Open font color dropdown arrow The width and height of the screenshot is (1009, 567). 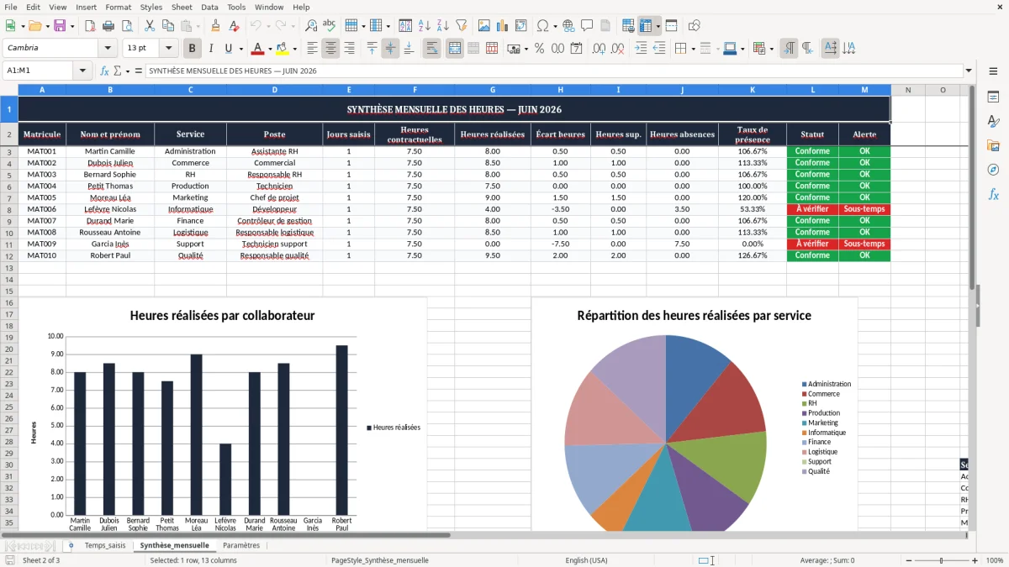270,49
